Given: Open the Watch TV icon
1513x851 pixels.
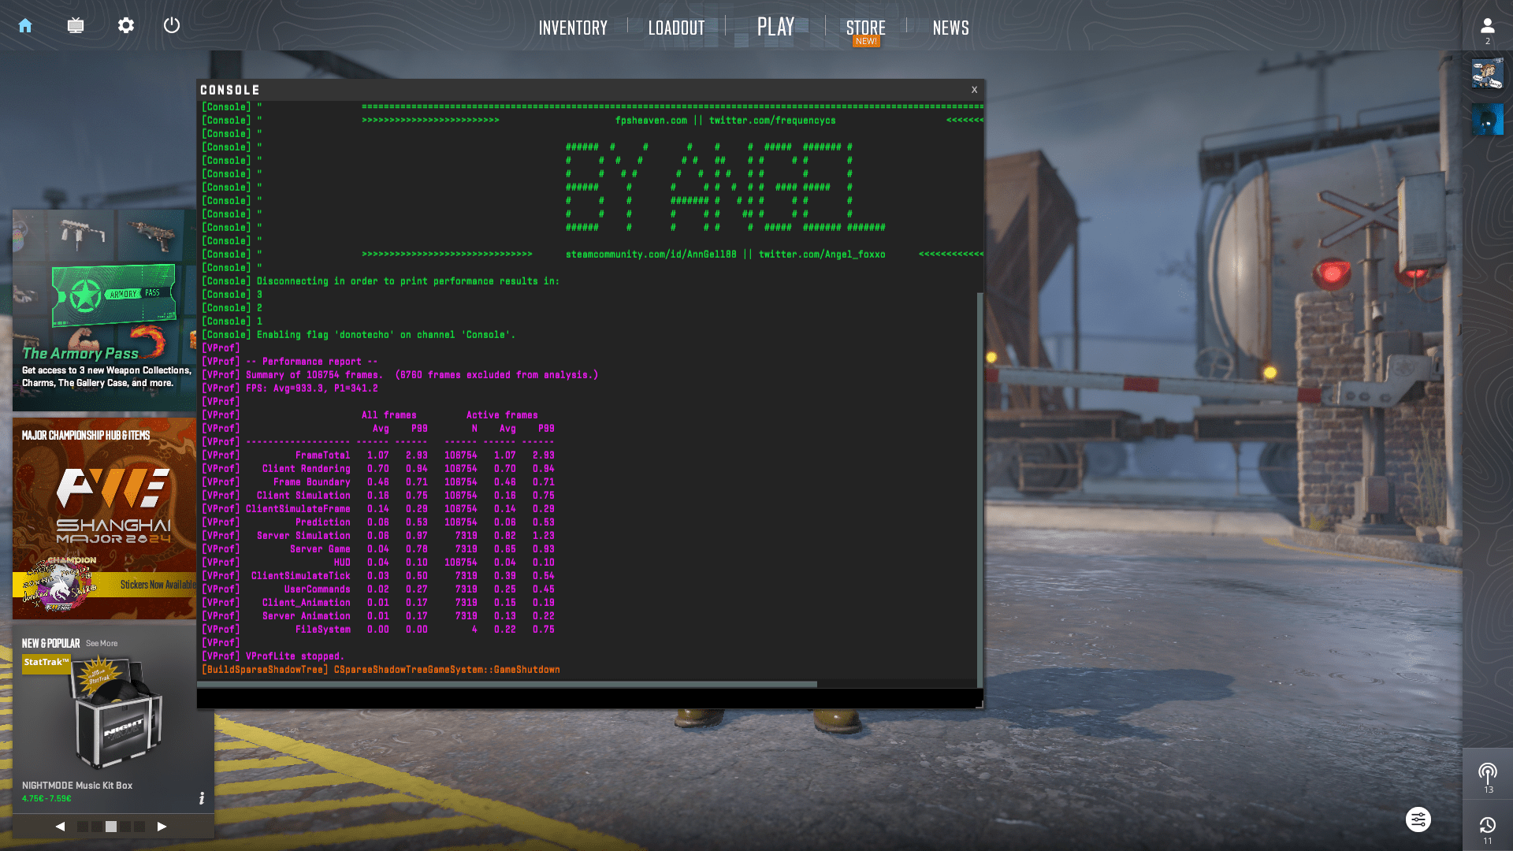Looking at the screenshot, I should [76, 26].
